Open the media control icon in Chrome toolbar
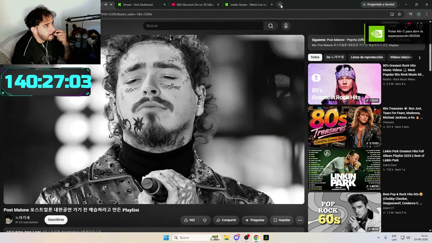 pyautogui.click(x=410, y=14)
